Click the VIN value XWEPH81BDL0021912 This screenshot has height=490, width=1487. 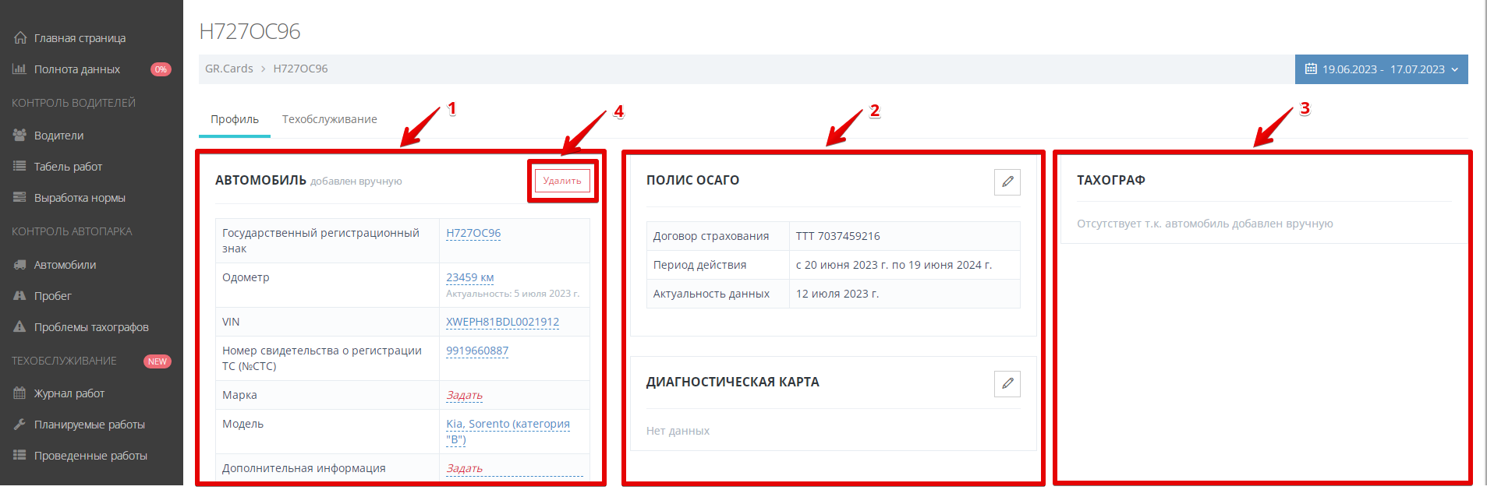[502, 322]
